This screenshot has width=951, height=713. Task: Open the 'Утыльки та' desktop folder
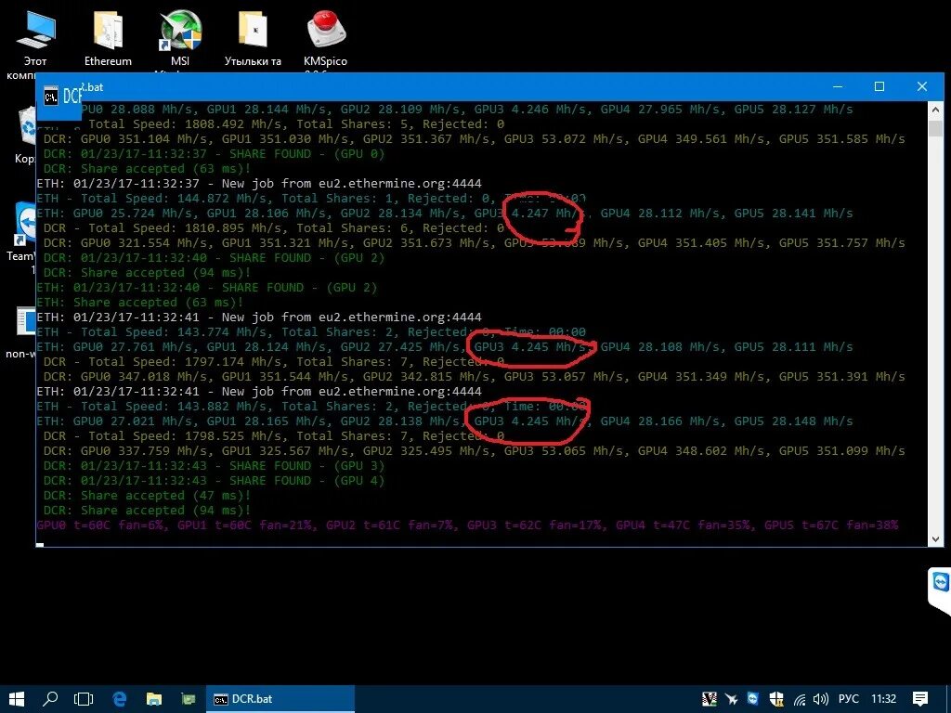click(253, 37)
